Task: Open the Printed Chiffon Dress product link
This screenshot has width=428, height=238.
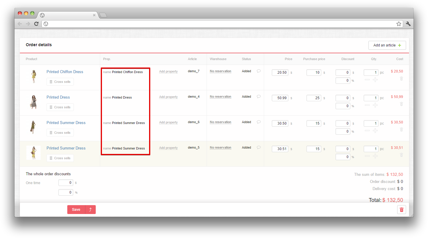Action: (x=65, y=72)
